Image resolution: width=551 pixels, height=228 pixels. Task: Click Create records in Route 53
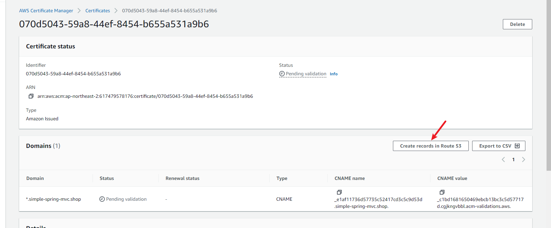431,146
